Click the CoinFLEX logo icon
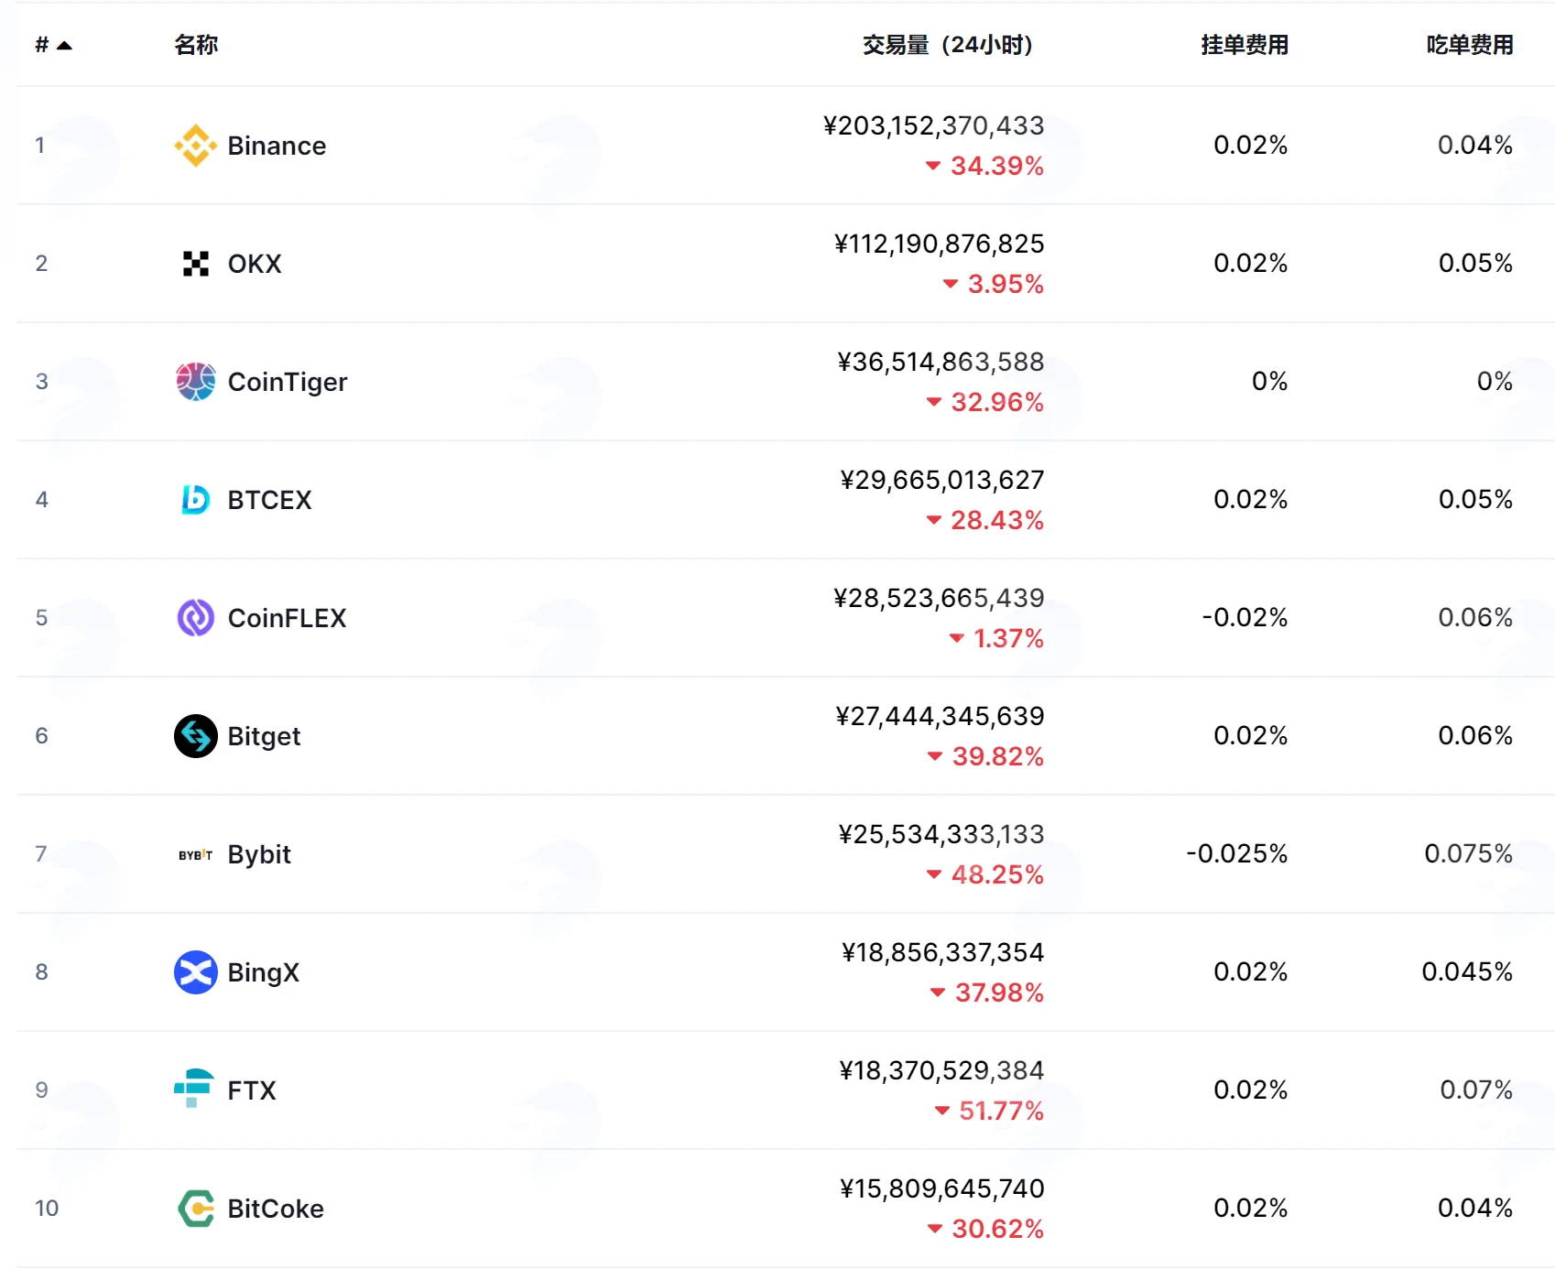The width and height of the screenshot is (1555, 1269). tap(195, 618)
